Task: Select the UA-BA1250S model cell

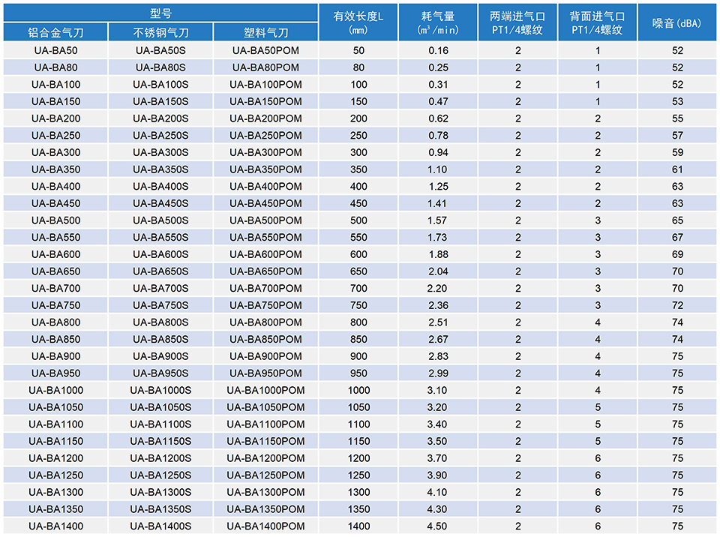Action: [160, 475]
